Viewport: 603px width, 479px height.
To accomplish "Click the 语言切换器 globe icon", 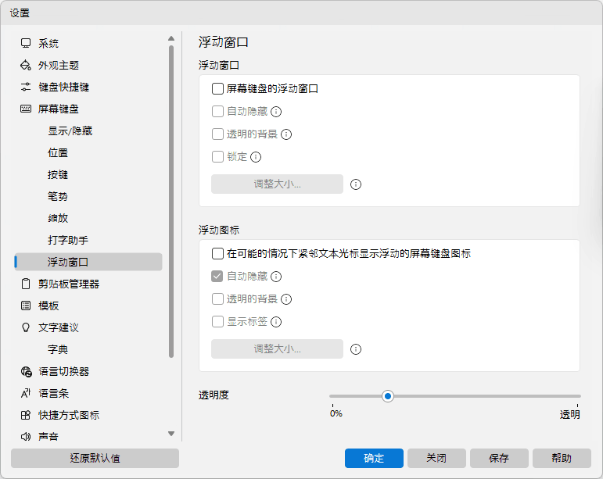I will tap(26, 371).
